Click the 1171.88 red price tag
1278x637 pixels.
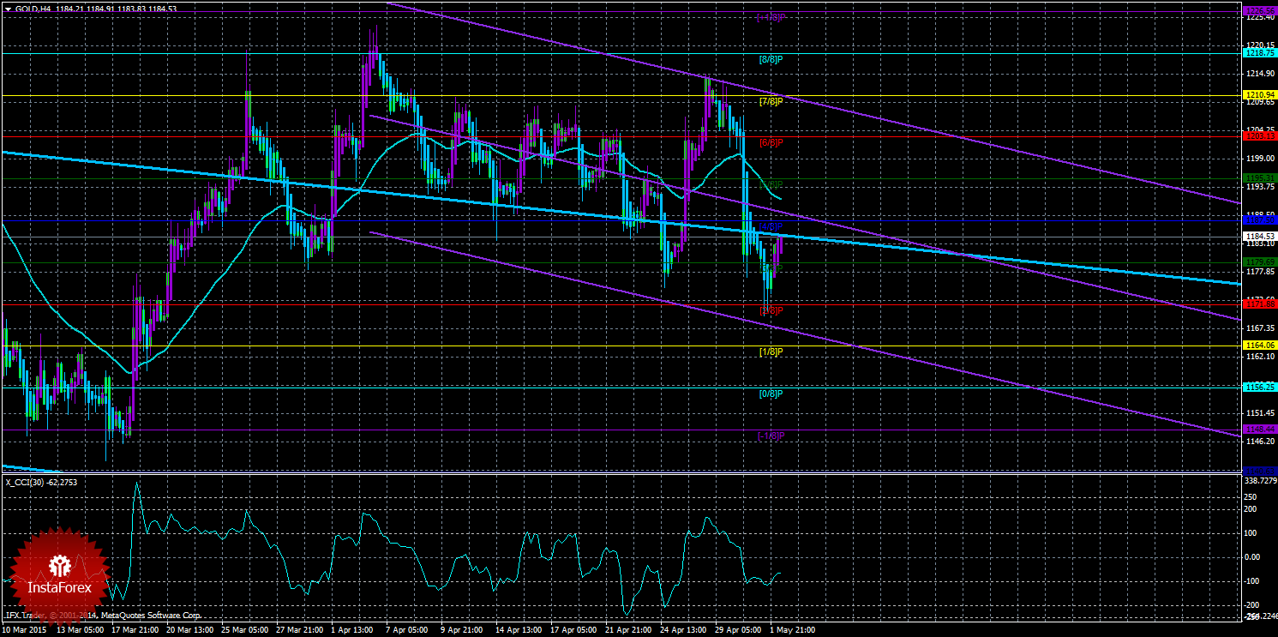pyautogui.click(x=1259, y=303)
